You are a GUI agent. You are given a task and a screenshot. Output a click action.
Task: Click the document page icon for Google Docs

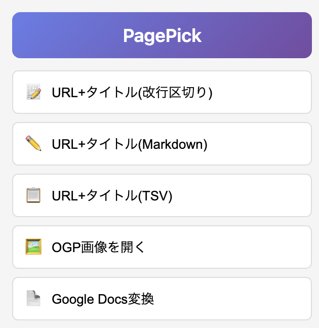point(33,299)
